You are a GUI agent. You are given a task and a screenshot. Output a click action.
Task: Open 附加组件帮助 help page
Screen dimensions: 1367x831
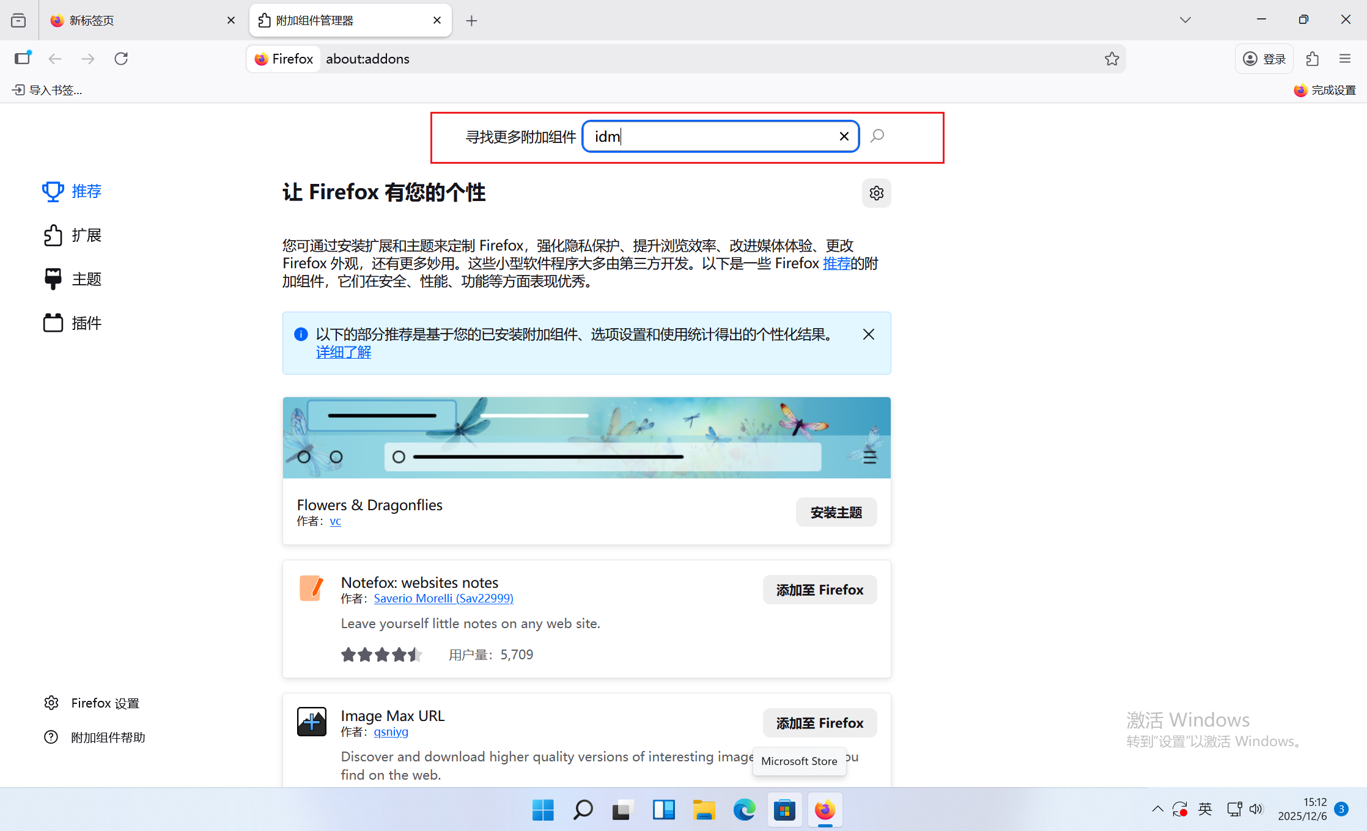(x=108, y=737)
